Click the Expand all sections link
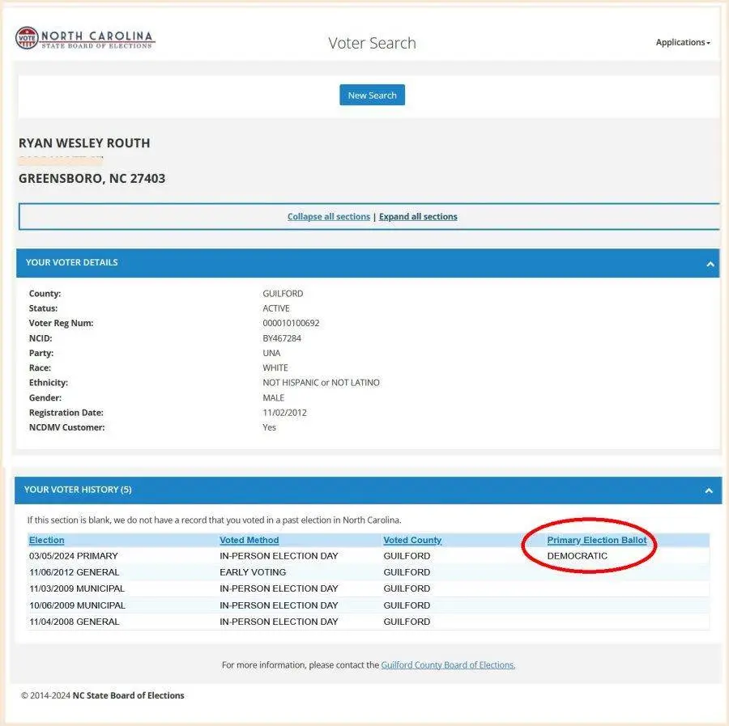 click(418, 217)
